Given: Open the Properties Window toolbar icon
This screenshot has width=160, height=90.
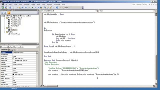Looking at the screenshot, I should coord(48,7).
